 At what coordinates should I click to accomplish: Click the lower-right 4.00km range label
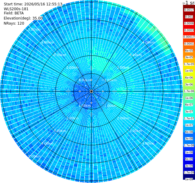pyautogui.click(x=148, y=143)
